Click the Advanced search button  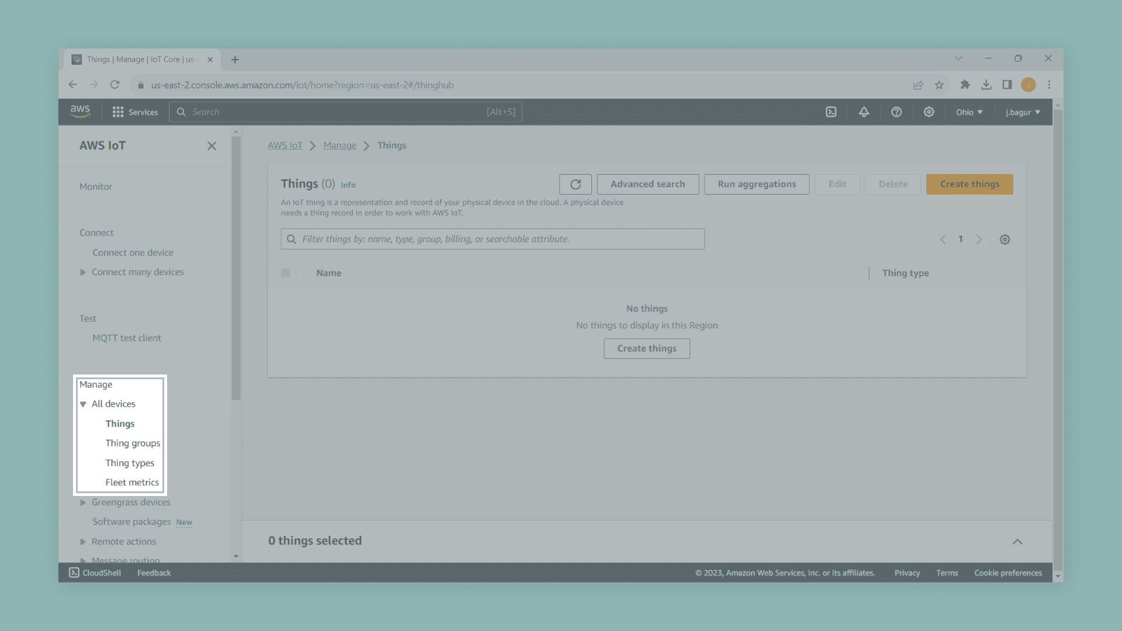647,184
